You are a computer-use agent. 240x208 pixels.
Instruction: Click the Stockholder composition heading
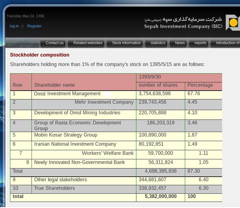40,55
